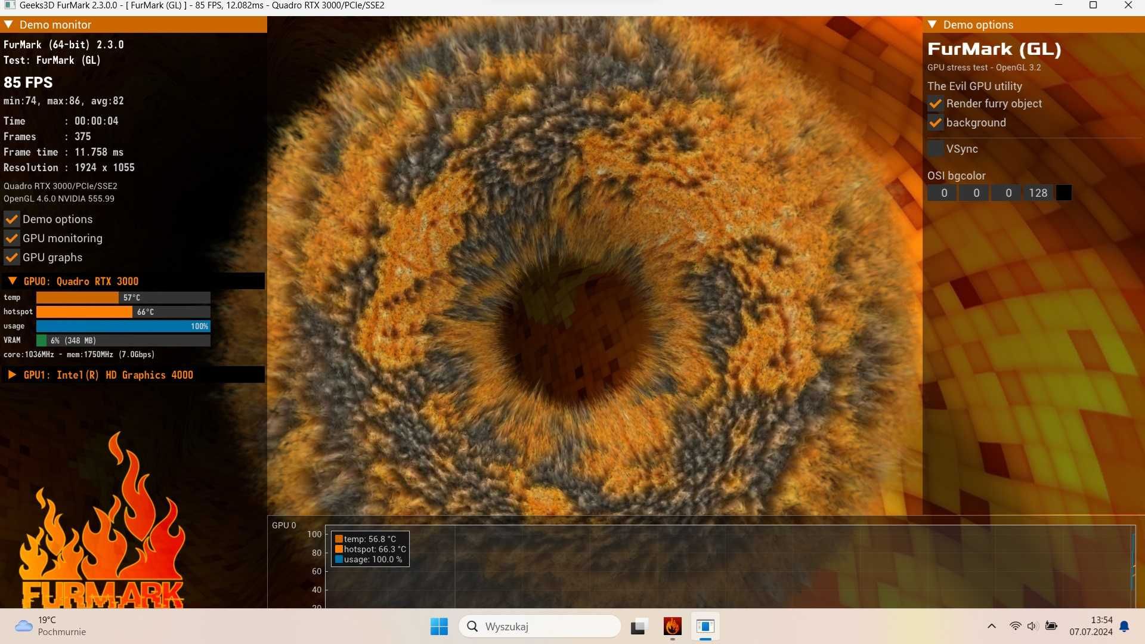This screenshot has height=644, width=1145.
Task: Click the Resolution 1924 x 1055 line
Action: 69,168
